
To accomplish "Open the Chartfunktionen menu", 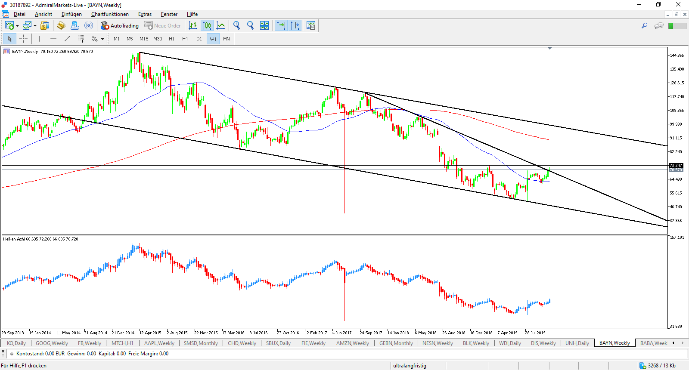I will [110, 14].
